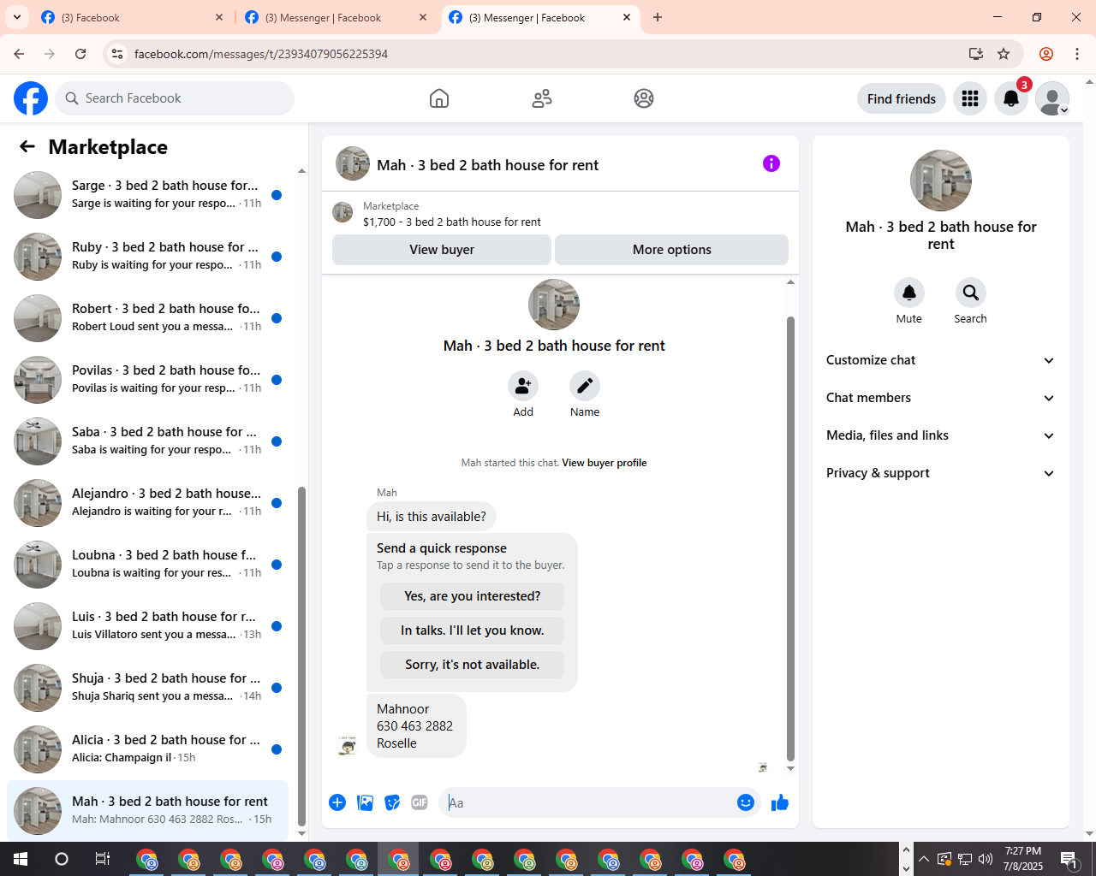The image size is (1096, 876).
Task: Click the chat messages vertical scrollbar
Action: coord(790,539)
